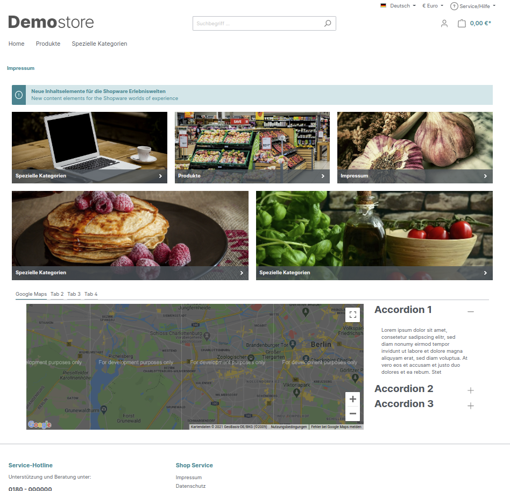Viewport: 510px width, 491px height.
Task: Open the user account icon
Action: [444, 24]
